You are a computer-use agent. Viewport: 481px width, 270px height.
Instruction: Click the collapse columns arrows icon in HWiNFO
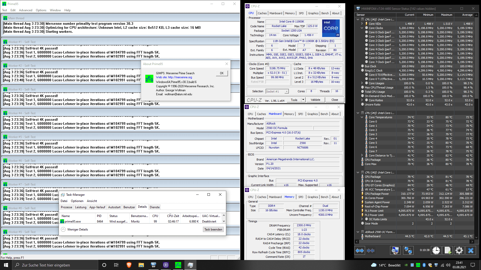click(371, 250)
